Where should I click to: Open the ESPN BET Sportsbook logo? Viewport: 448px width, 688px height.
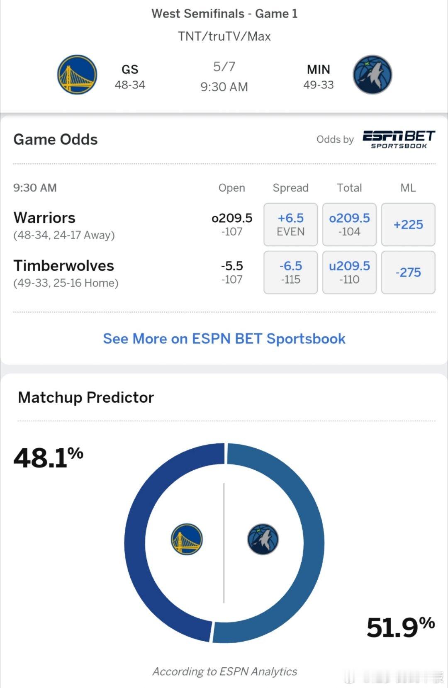pyautogui.click(x=399, y=139)
